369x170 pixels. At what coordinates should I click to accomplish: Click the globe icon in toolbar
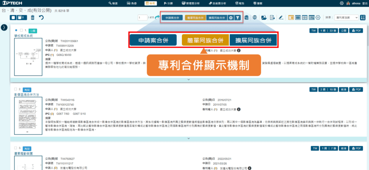click(x=255, y=17)
